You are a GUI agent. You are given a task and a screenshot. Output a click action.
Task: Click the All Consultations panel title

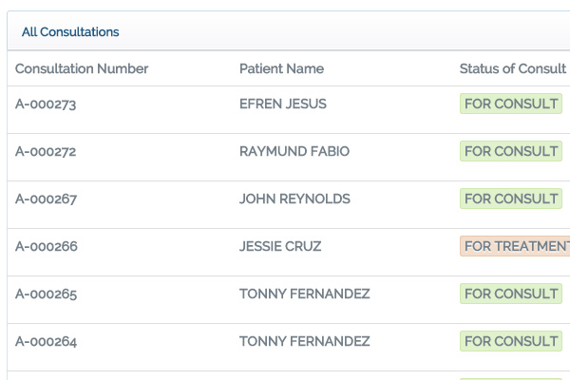(70, 32)
